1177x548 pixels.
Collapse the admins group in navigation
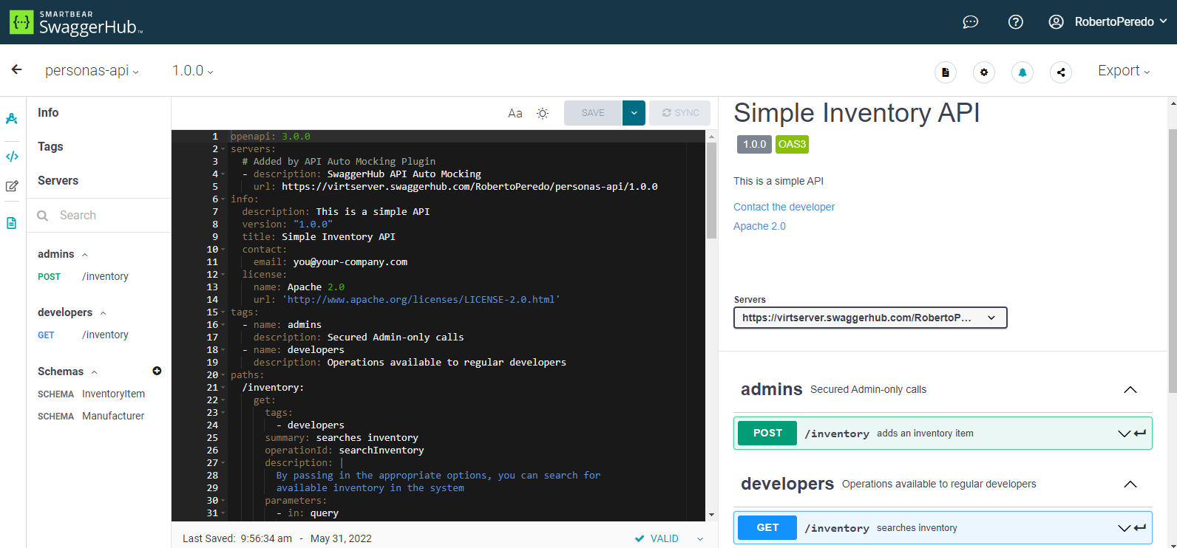(85, 255)
